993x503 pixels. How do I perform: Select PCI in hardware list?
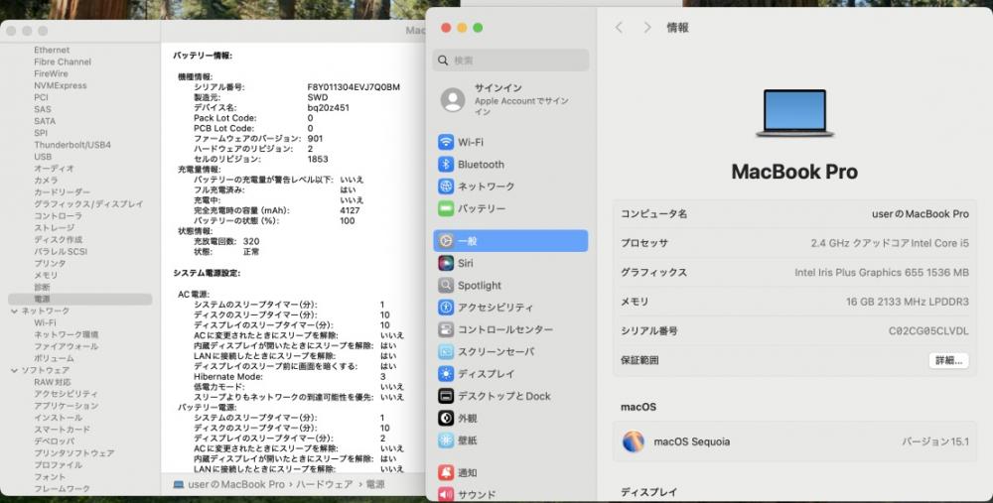click(x=41, y=97)
